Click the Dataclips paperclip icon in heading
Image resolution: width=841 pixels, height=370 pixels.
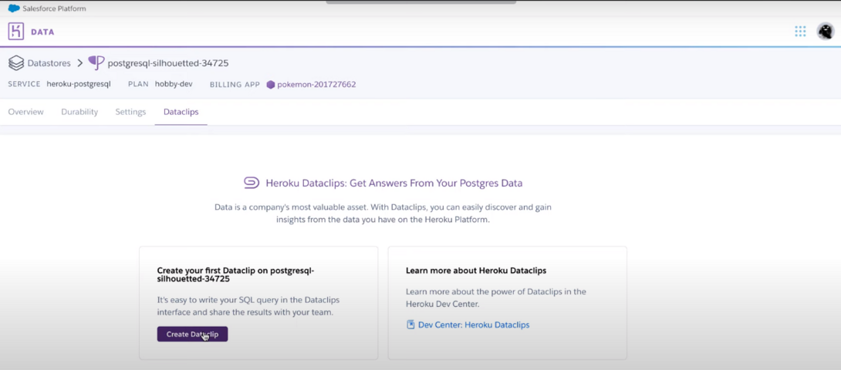click(x=252, y=183)
